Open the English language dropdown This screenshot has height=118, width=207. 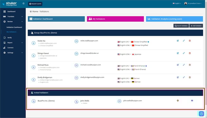click(177, 3)
